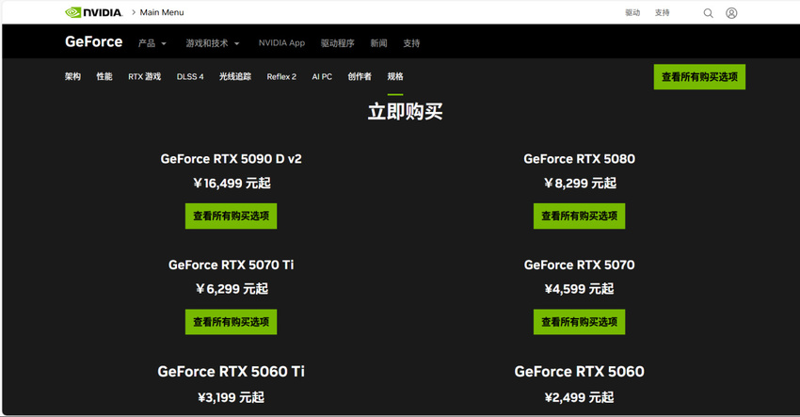Jump to the 光线追踪 section
Screen dimensions: 800x417
tap(235, 77)
